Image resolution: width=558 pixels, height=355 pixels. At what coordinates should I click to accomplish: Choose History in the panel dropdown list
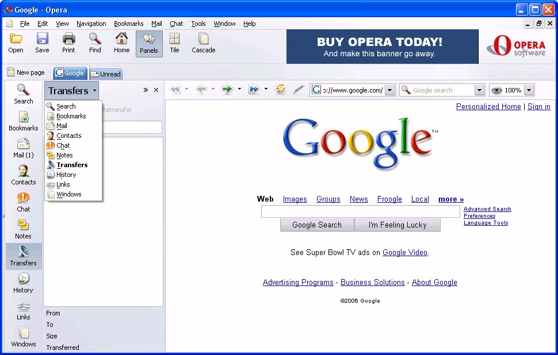point(74,175)
